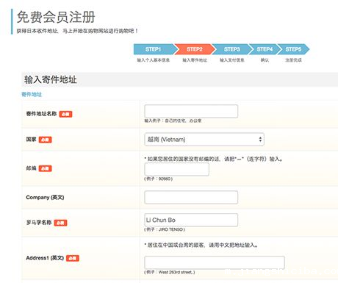This screenshot has width=338, height=283.
Task: Click the postal example hint 92660
Action: click(x=159, y=179)
